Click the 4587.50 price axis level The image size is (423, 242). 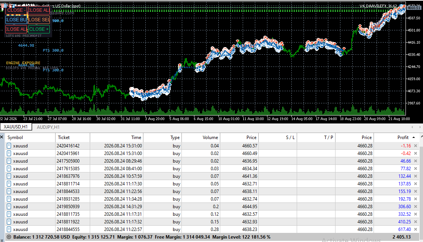[x=414, y=18]
